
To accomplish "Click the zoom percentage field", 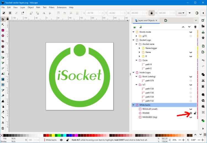I will point(174,140).
